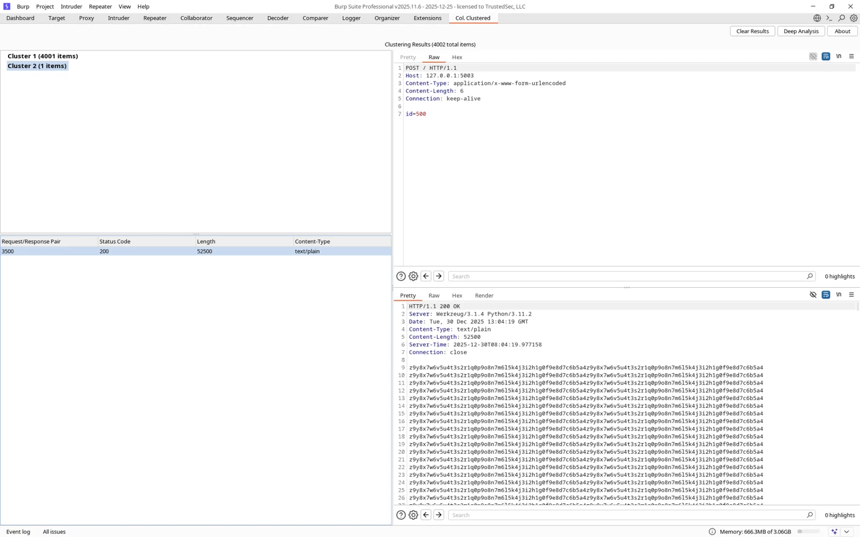The width and height of the screenshot is (860, 537).
Task: Select request Hex tab
Action: coord(457,57)
